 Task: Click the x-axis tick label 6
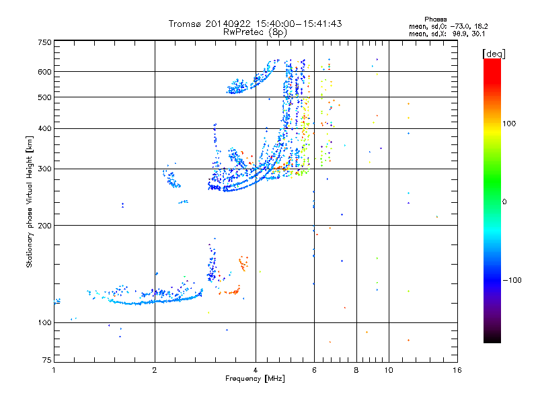pos(314,370)
